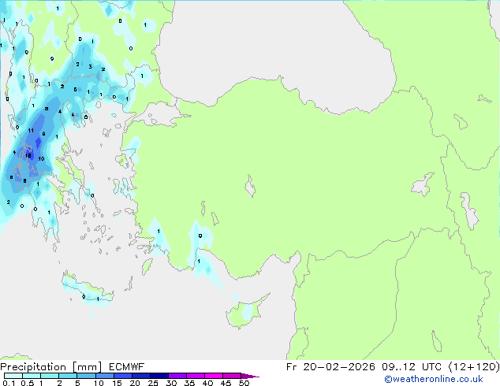The width and height of the screenshot is (500, 386).
Task: Pick the violet 30–35 mm legend swatch
Action: tap(177, 376)
